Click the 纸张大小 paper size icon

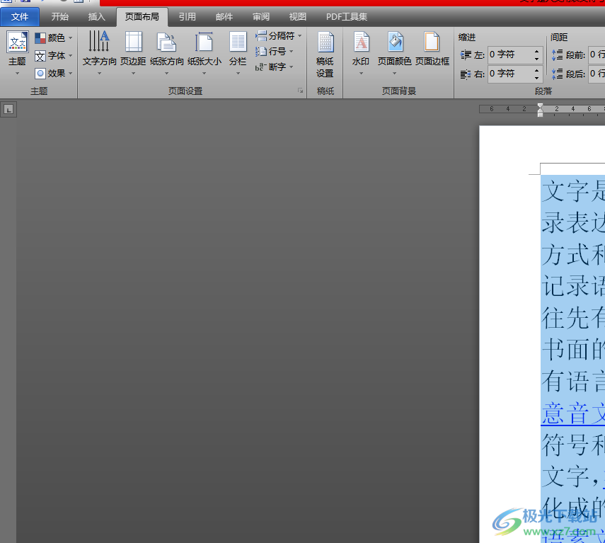tap(204, 42)
